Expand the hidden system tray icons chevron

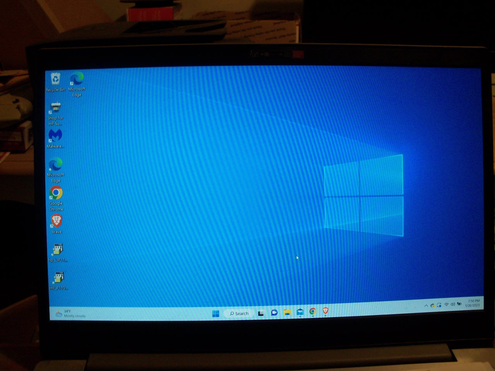click(426, 306)
